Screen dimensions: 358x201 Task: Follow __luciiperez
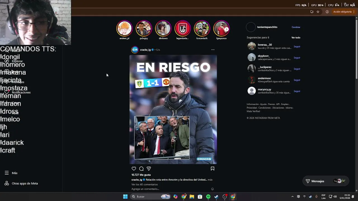point(297,69)
